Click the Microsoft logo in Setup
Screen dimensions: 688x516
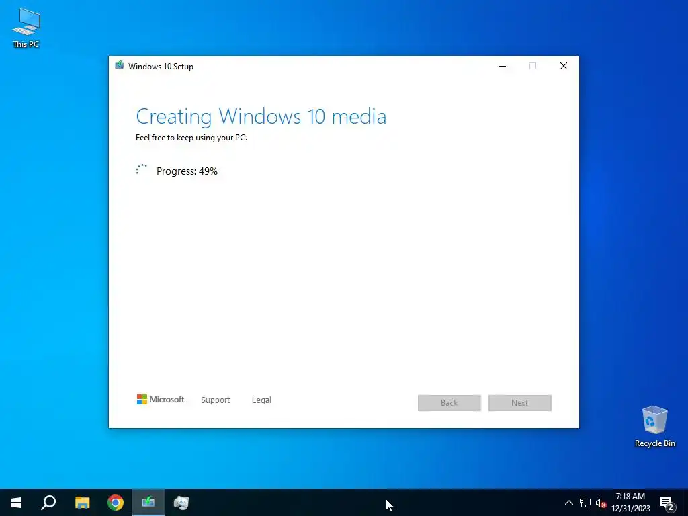tap(161, 400)
